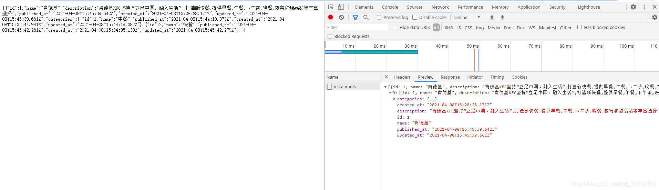Image resolution: width=659 pixels, height=190 pixels.
Task: Clear the network log
Action: [341, 17]
